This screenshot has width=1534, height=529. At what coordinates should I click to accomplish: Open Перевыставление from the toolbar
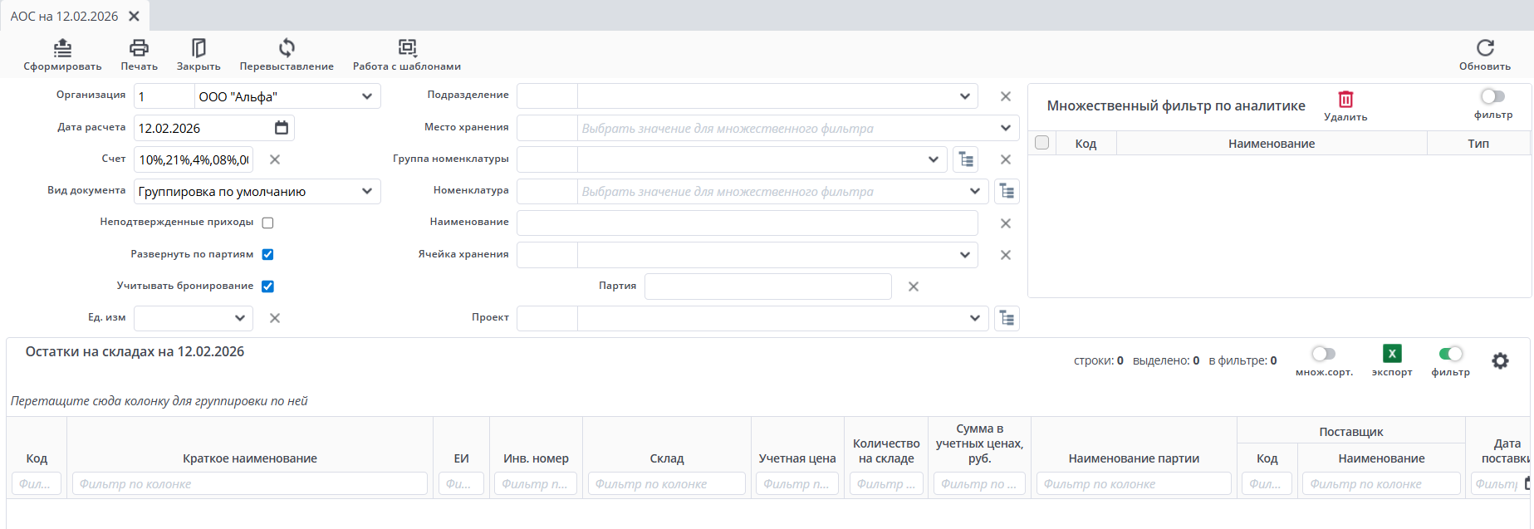(x=287, y=48)
